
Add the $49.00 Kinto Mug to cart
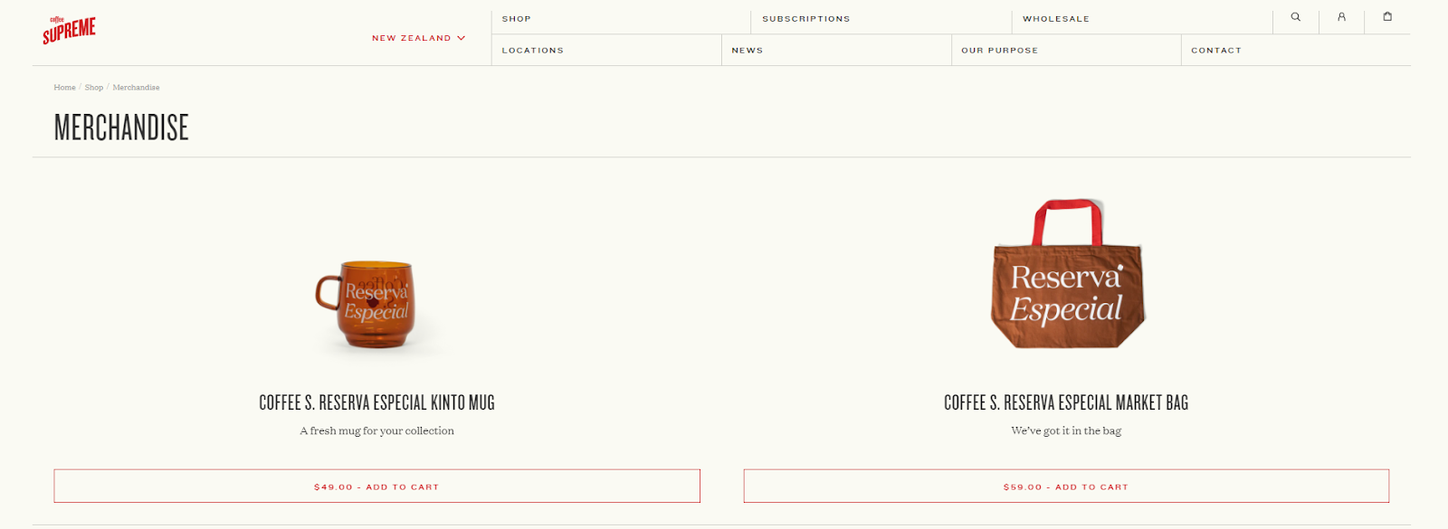(376, 486)
